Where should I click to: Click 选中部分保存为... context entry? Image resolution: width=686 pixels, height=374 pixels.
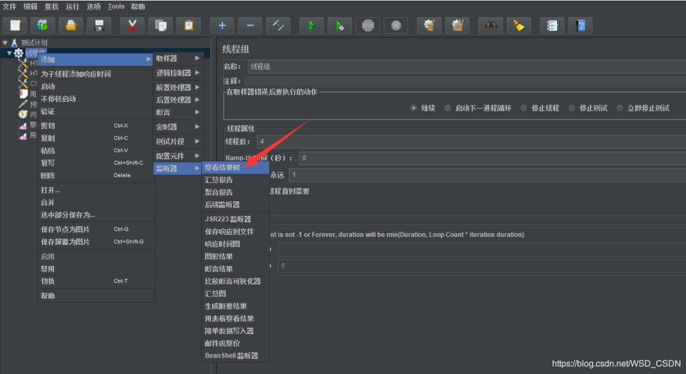point(96,215)
